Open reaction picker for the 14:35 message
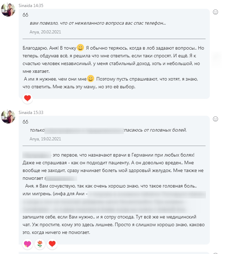The width and height of the screenshot is (226, 254). [x=215, y=12]
